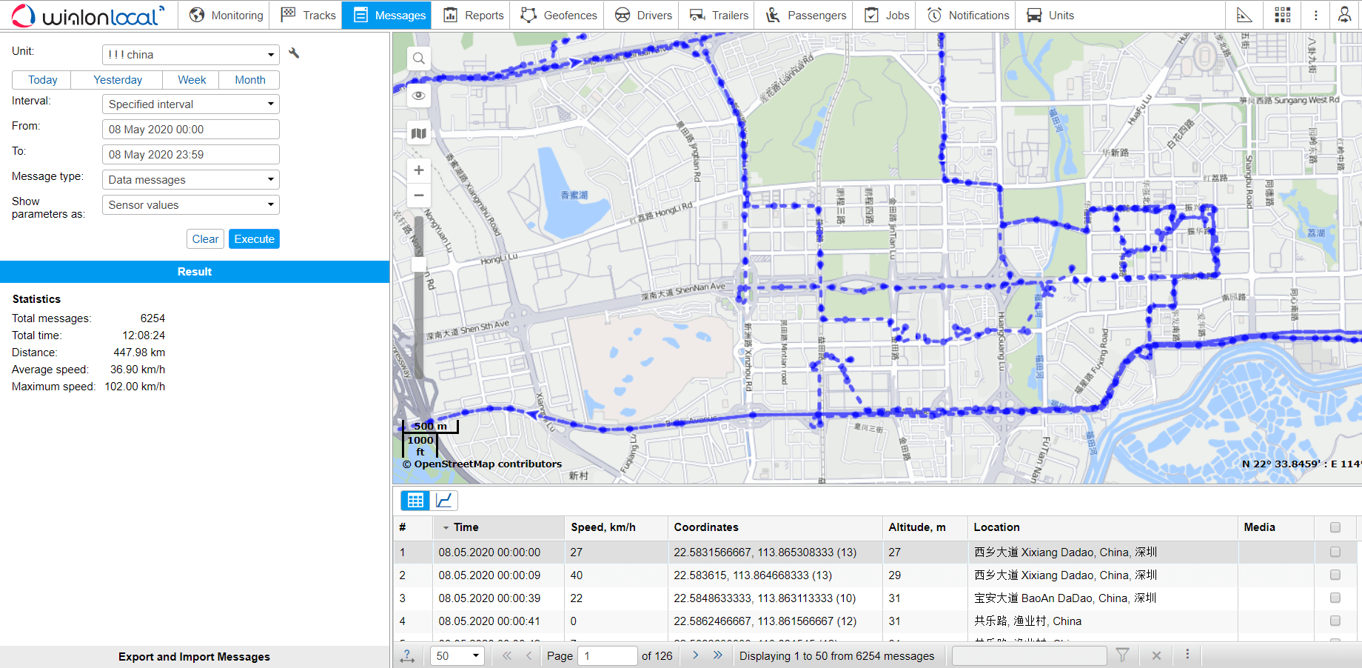1362x668 pixels.
Task: Click the map source selection icon
Action: [x=418, y=133]
